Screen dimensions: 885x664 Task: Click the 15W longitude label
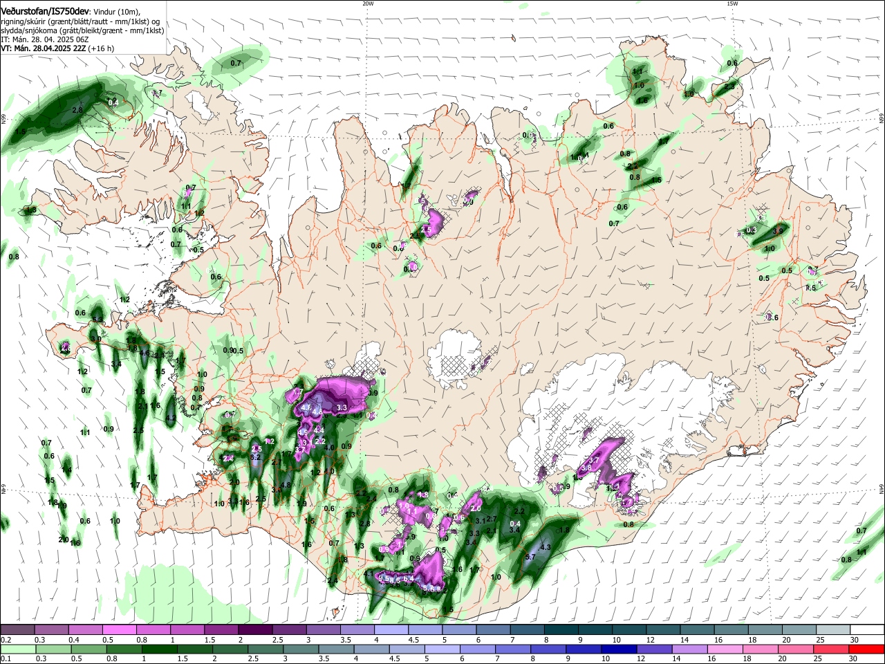[732, 3]
